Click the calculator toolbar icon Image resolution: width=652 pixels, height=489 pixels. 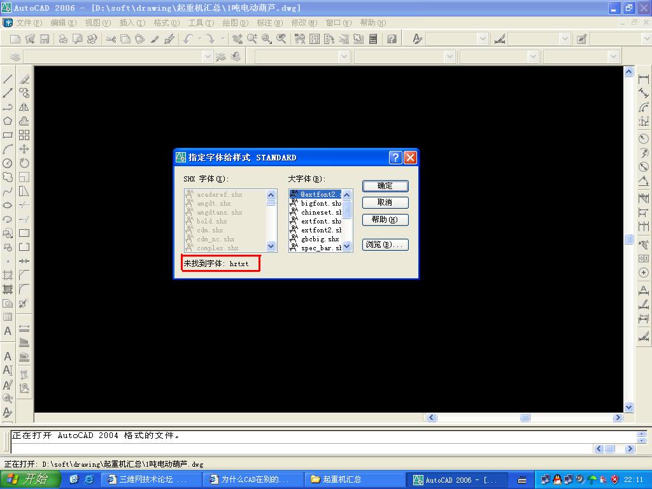[x=373, y=39]
